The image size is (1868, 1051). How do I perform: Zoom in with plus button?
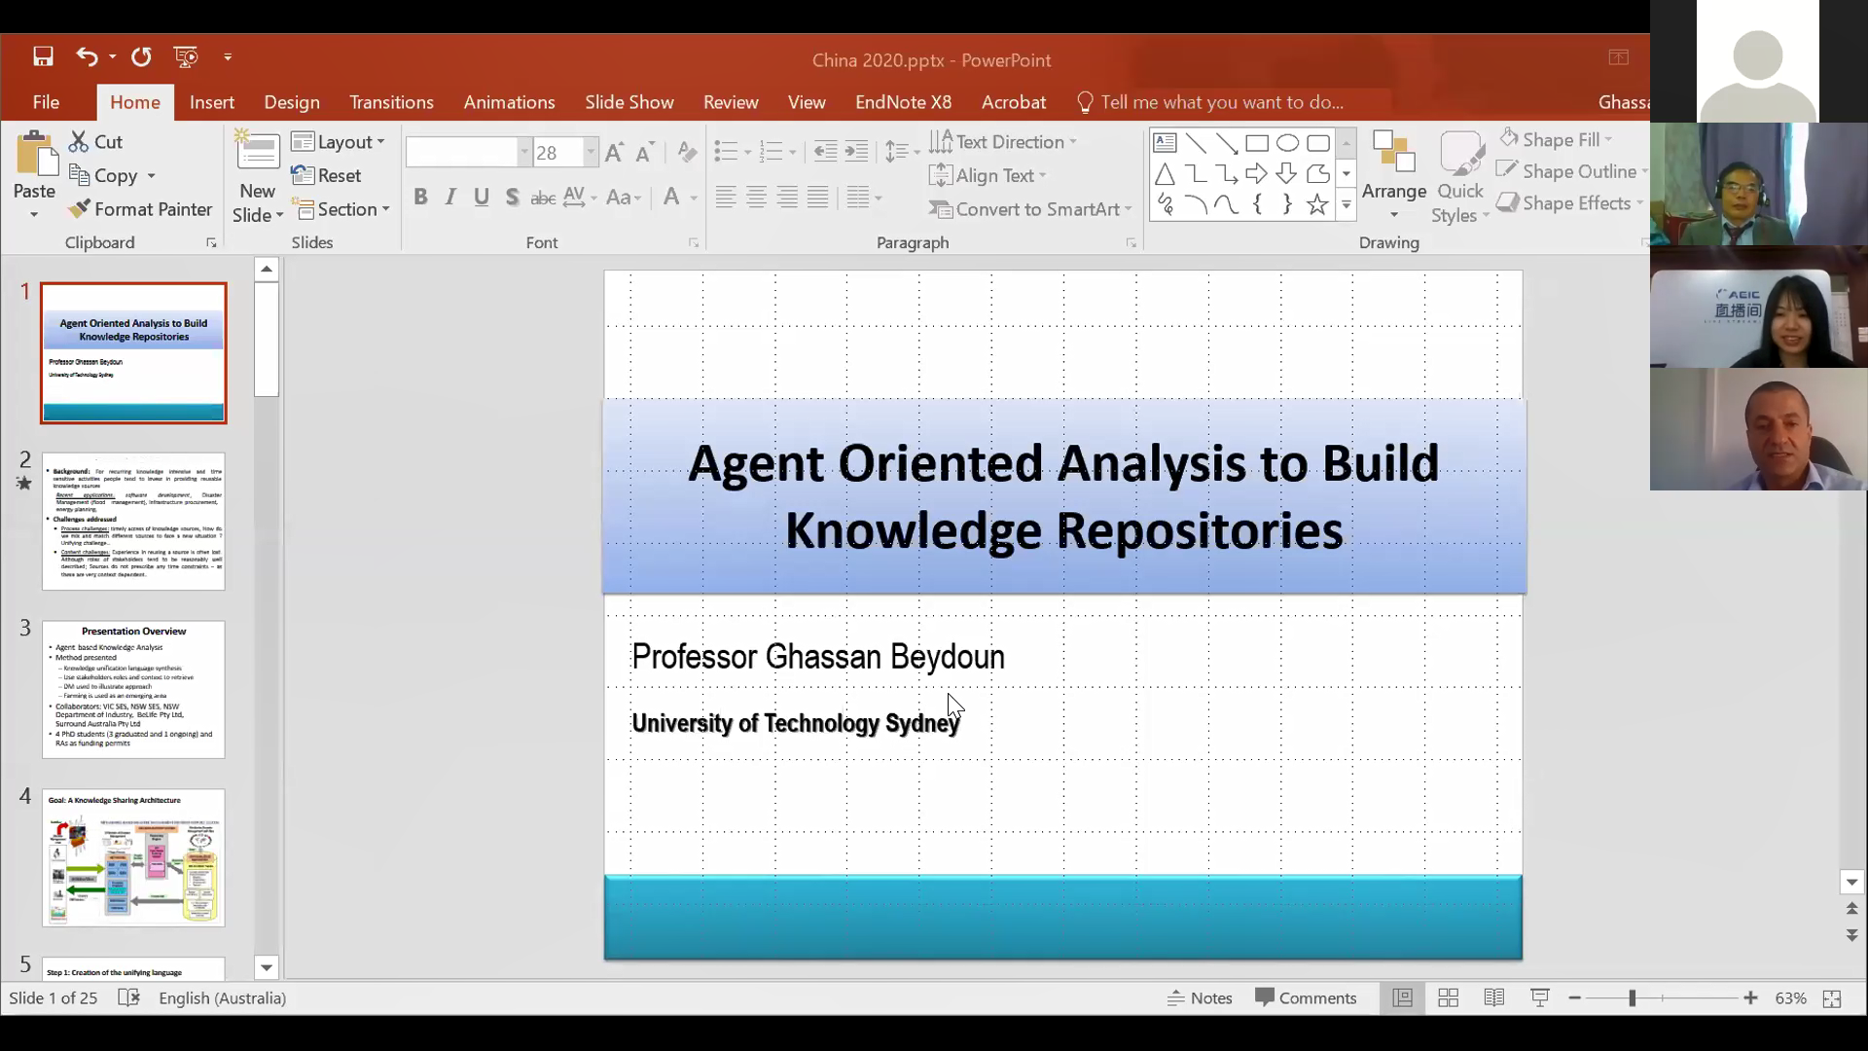point(1750,997)
